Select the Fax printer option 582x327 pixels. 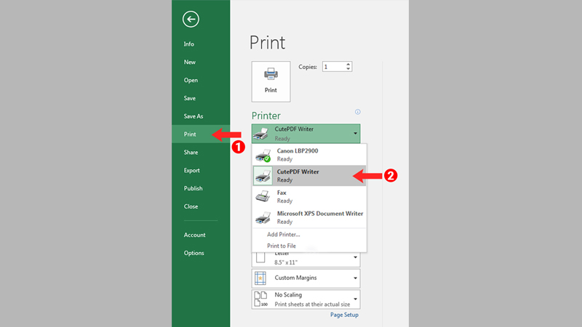pos(308,196)
